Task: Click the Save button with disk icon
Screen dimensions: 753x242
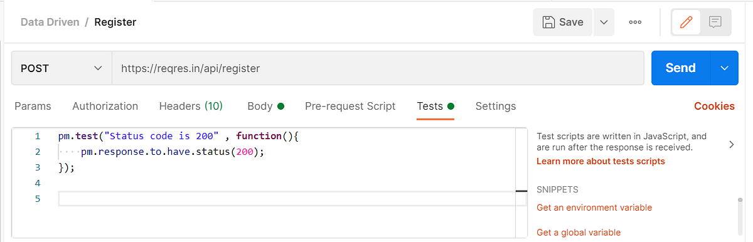Action: (x=563, y=23)
